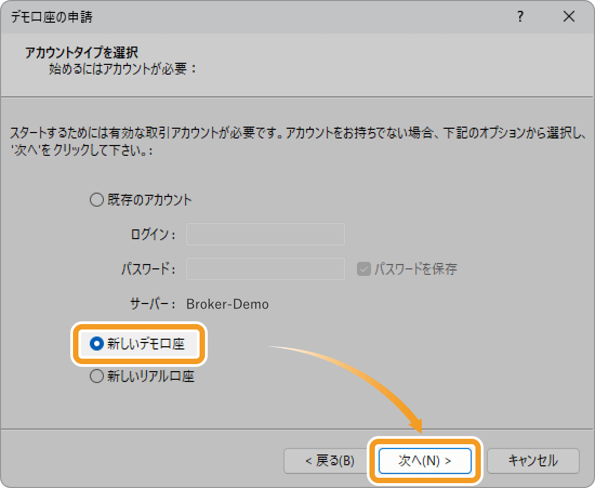Click the Broker-Demo server name text
595x488 pixels.
[x=227, y=305]
